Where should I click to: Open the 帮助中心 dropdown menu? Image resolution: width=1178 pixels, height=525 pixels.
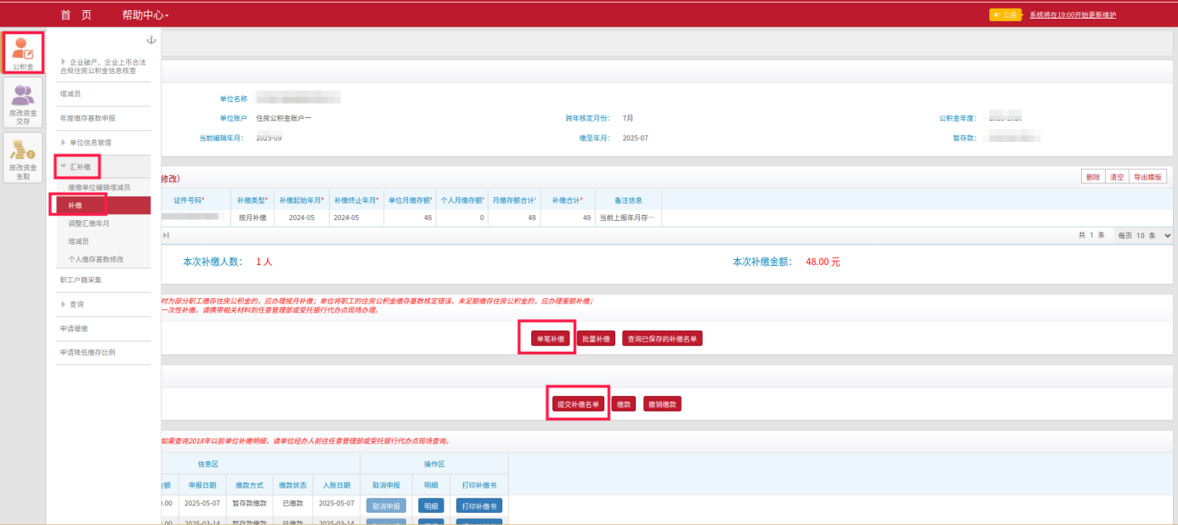click(145, 15)
